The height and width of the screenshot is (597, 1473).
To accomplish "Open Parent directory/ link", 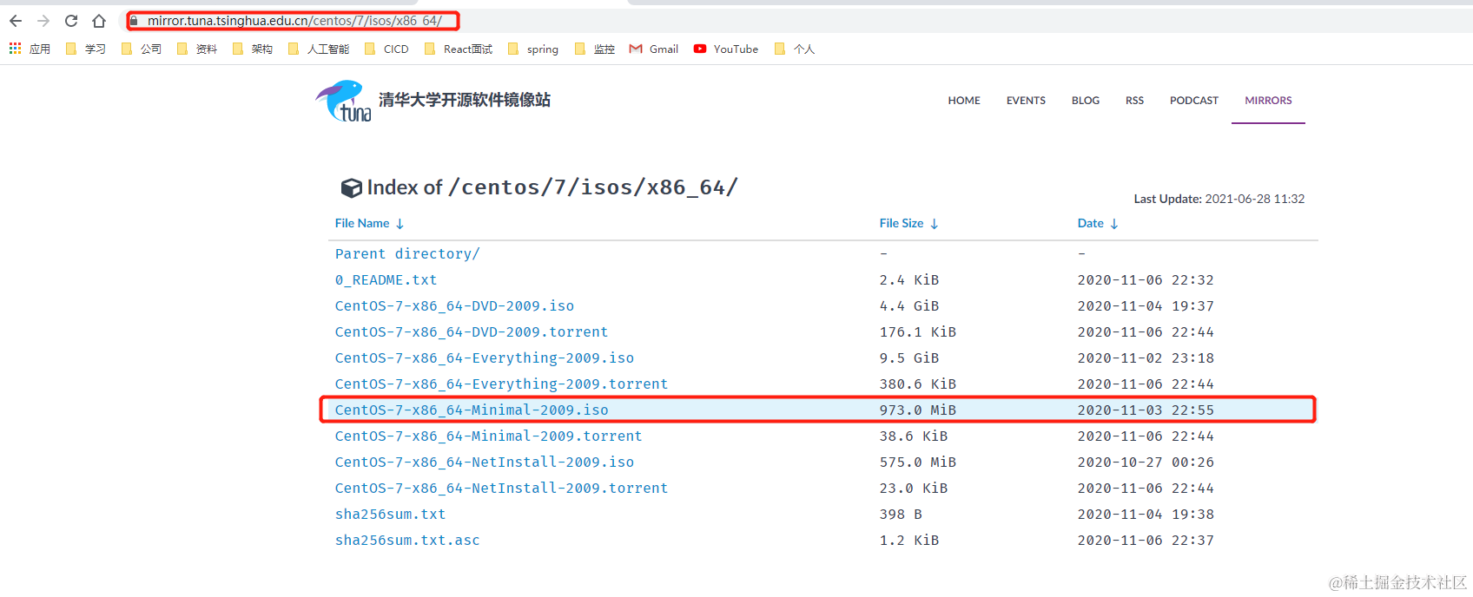I will pyautogui.click(x=407, y=253).
